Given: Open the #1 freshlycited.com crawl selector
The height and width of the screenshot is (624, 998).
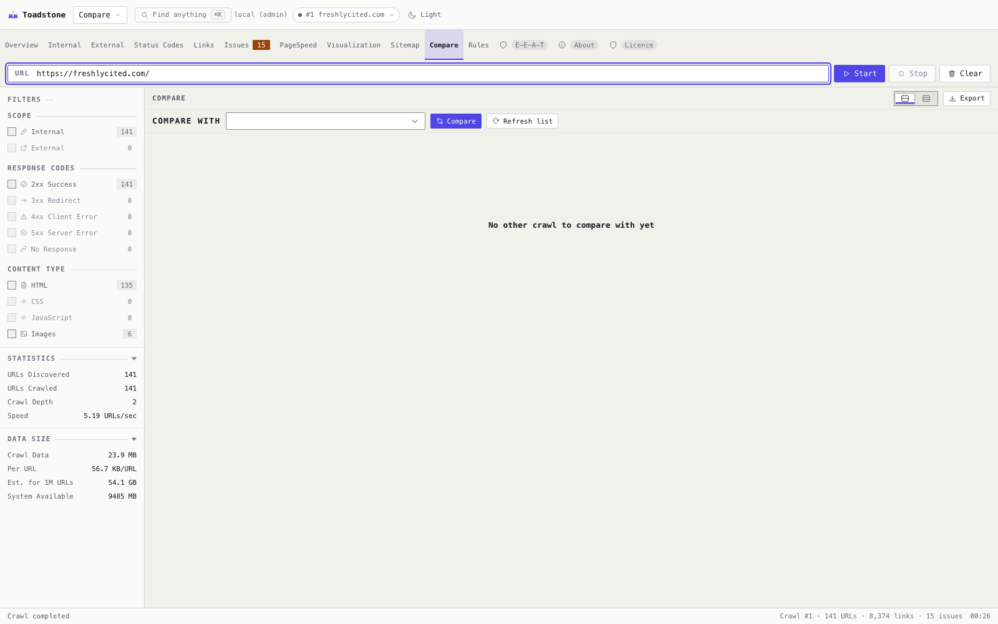Looking at the screenshot, I should tap(346, 15).
